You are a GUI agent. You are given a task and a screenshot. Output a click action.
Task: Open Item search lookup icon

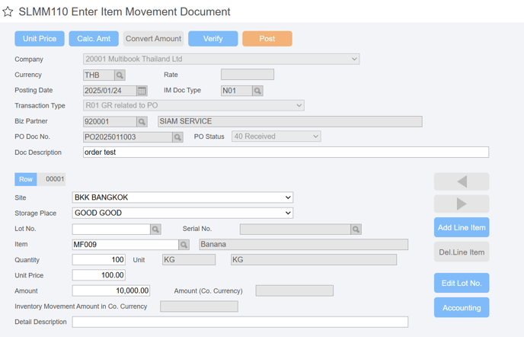[184, 245]
